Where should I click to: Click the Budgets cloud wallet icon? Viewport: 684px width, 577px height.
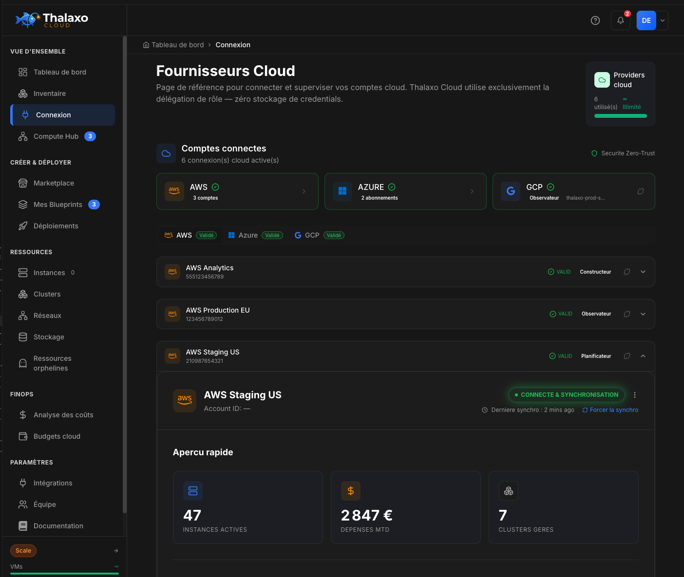[x=23, y=436]
